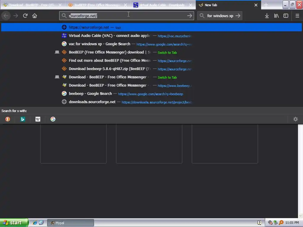
Task: Go to the Home page
Action: tap(35, 16)
